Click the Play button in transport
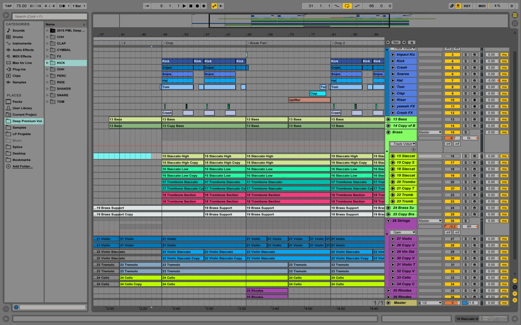 (184, 6)
